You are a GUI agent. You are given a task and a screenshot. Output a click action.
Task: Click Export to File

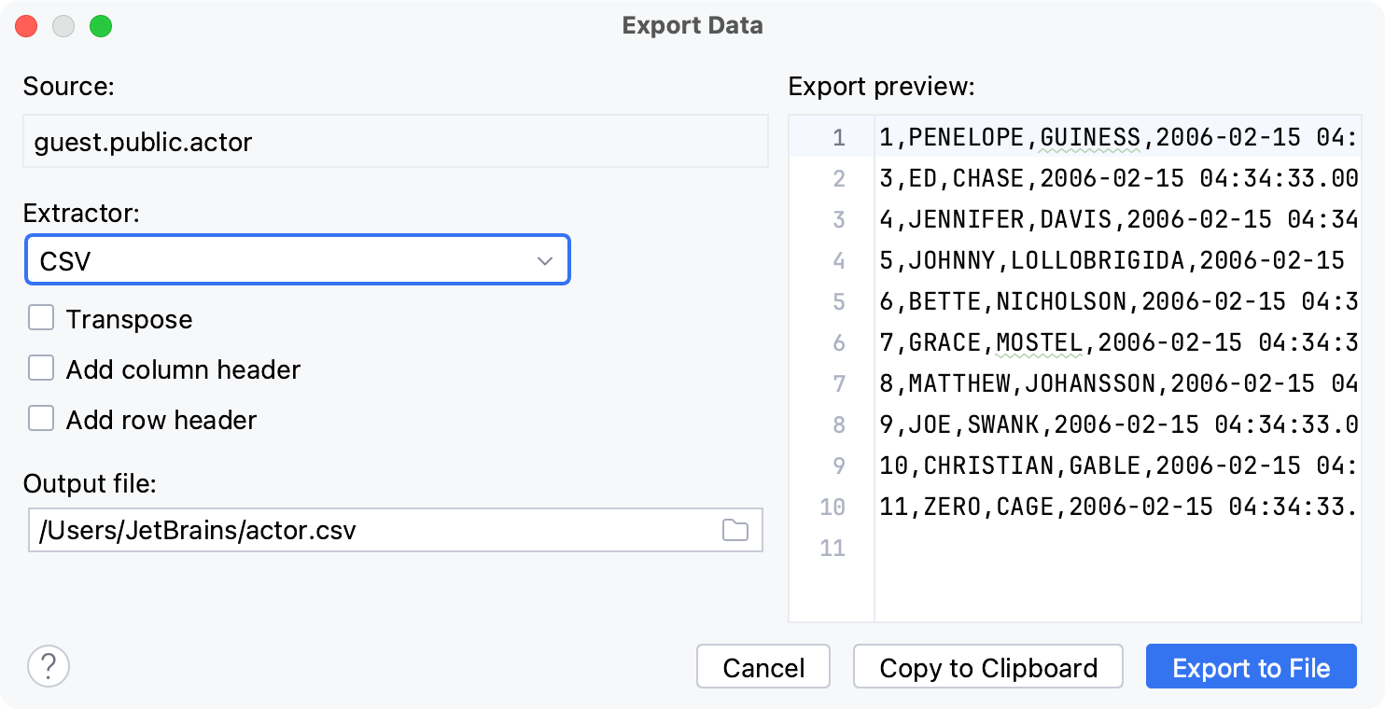[x=1251, y=667]
